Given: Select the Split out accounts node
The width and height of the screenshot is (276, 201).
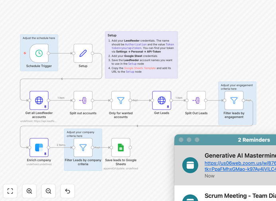Looking at the screenshot, I should click(x=83, y=100).
